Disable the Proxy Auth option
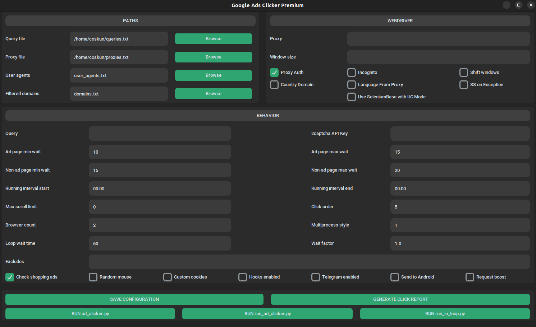This screenshot has width=536, height=327. pyautogui.click(x=274, y=72)
